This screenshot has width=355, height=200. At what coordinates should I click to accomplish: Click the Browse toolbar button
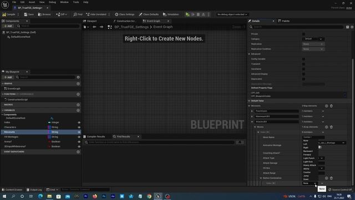tap(44, 14)
